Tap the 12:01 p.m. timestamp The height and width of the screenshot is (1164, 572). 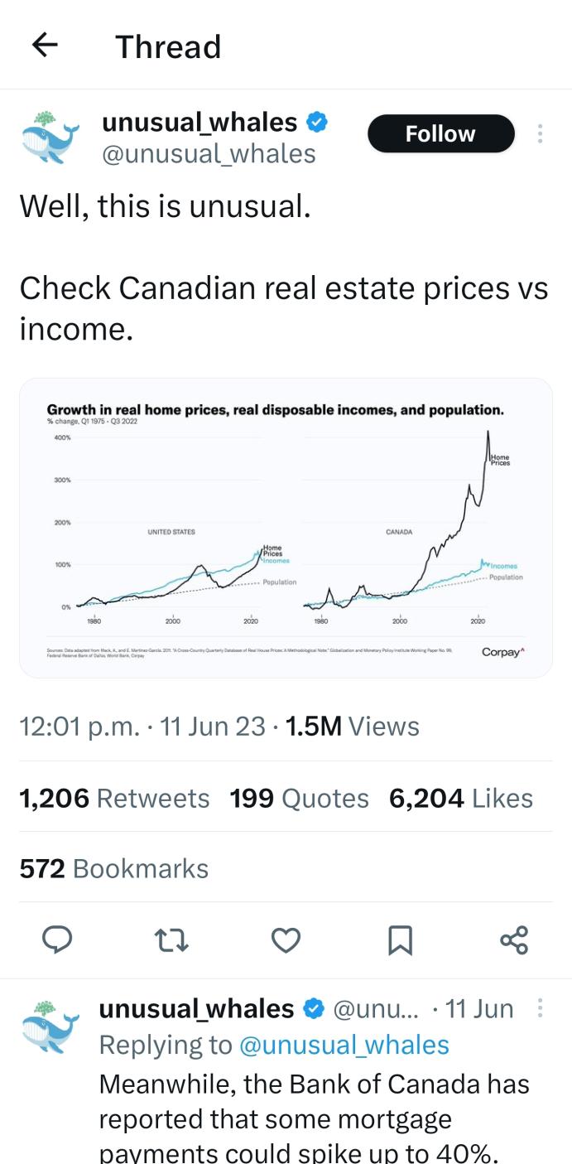pos(79,727)
